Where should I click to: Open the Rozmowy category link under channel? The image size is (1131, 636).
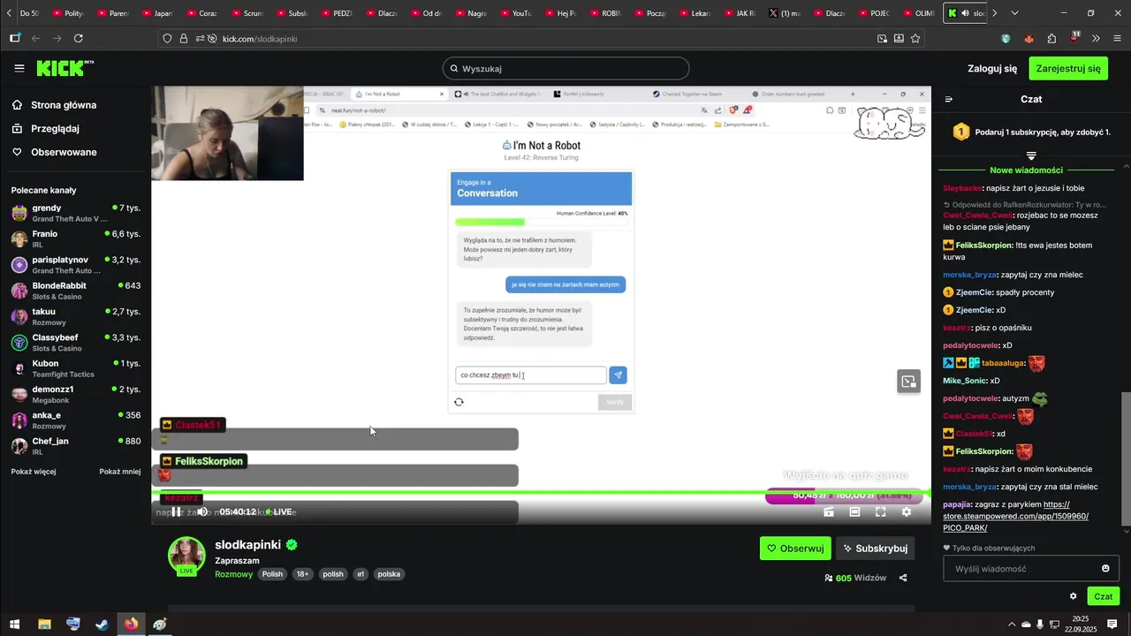[x=233, y=574]
